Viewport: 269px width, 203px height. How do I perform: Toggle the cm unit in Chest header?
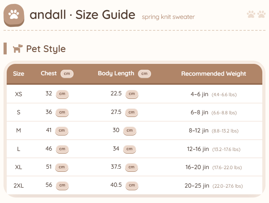click(67, 74)
